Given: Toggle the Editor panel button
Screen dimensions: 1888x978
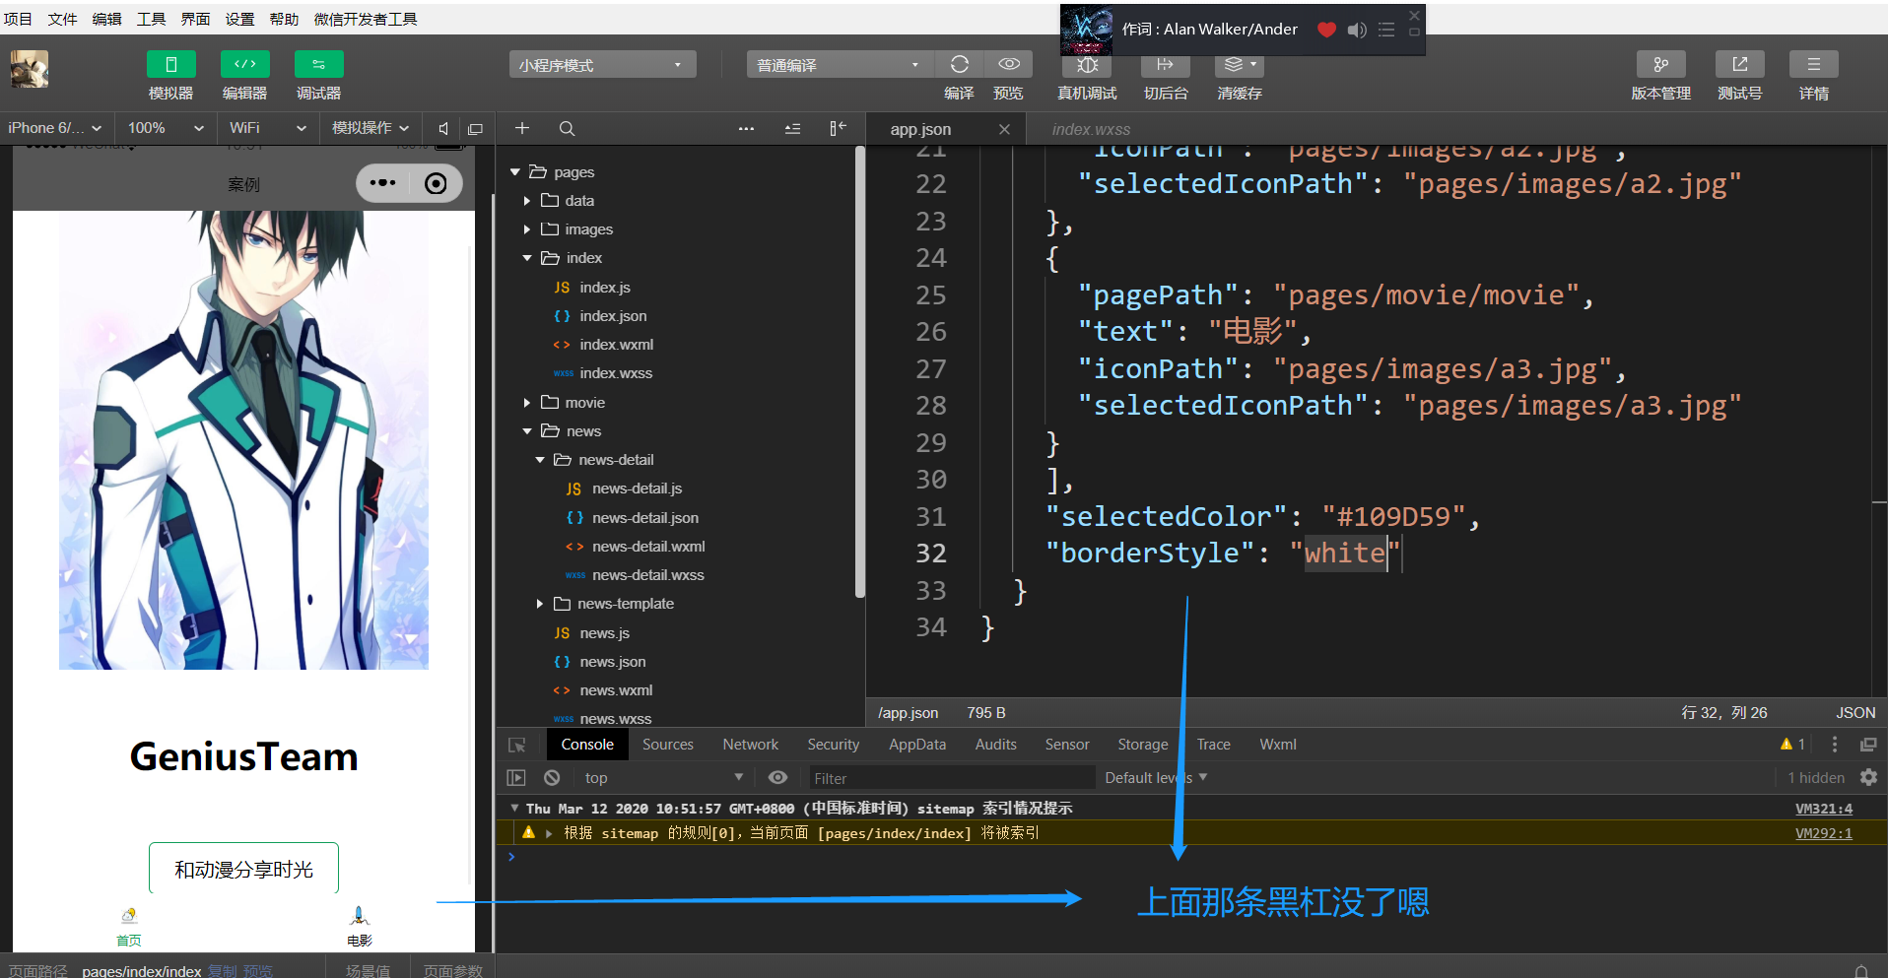Looking at the screenshot, I should click(x=244, y=65).
